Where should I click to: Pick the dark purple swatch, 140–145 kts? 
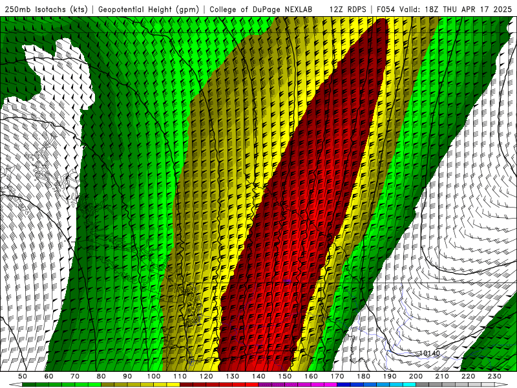265,384
